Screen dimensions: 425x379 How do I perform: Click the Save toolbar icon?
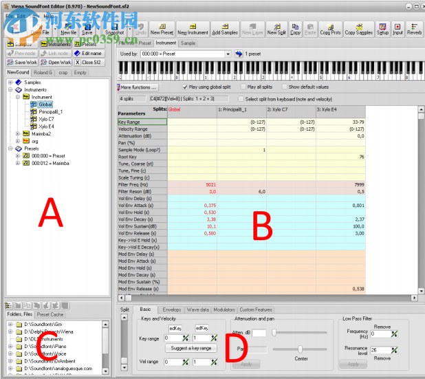point(87,30)
